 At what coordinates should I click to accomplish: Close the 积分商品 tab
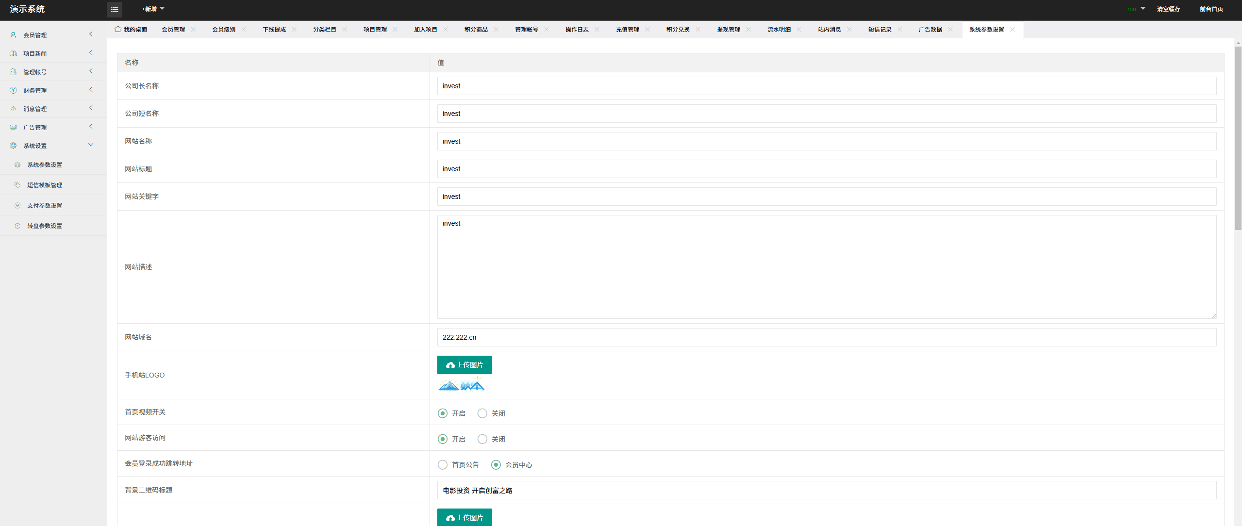click(x=496, y=30)
